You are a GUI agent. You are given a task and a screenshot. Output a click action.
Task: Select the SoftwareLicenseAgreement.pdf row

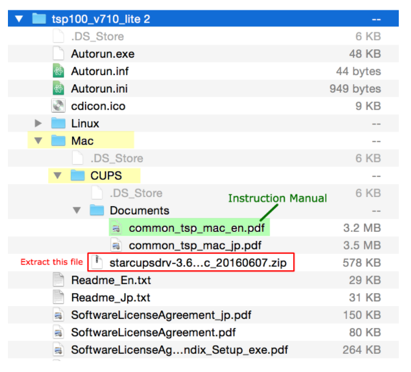tap(154, 333)
